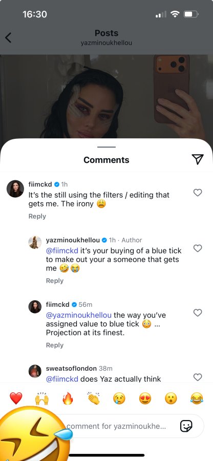Open the sticker/GIF picker icon
This screenshot has width=213, height=461.
186,426
